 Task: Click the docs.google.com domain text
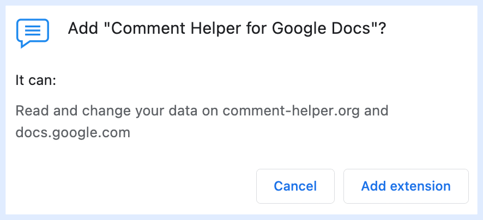tap(73, 133)
